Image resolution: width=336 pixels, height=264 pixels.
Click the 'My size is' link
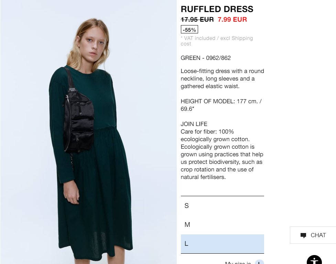(x=238, y=263)
